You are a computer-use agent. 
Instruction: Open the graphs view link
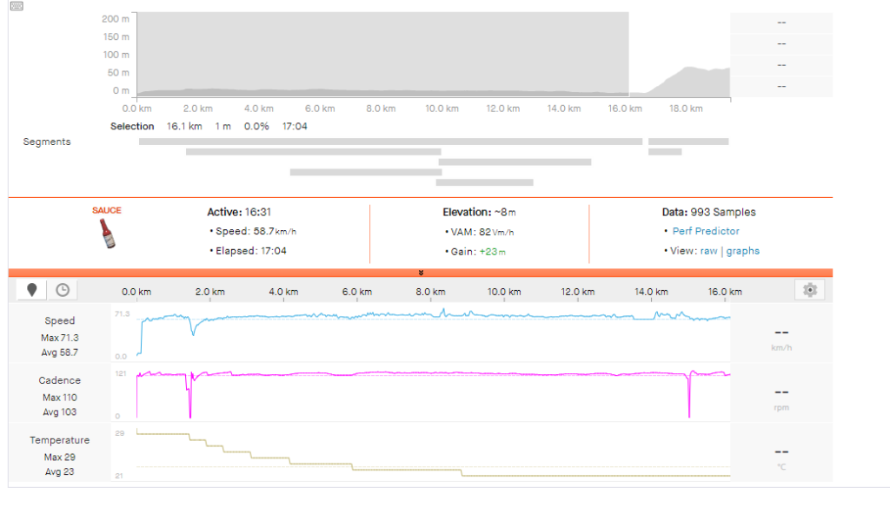[x=742, y=251]
